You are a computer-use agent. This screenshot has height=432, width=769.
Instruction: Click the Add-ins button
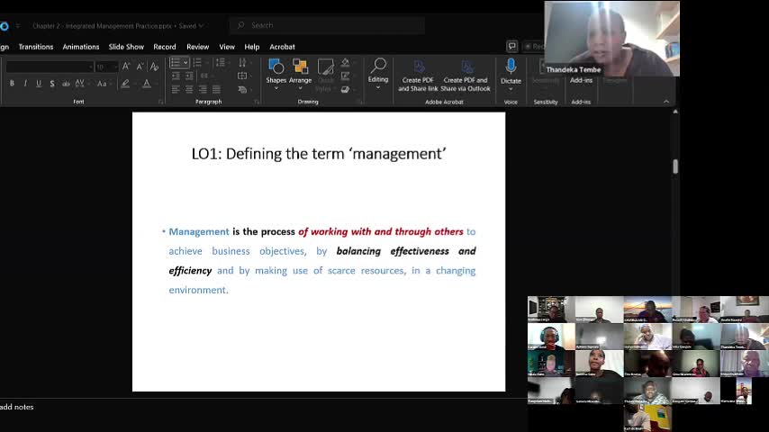pyautogui.click(x=581, y=80)
